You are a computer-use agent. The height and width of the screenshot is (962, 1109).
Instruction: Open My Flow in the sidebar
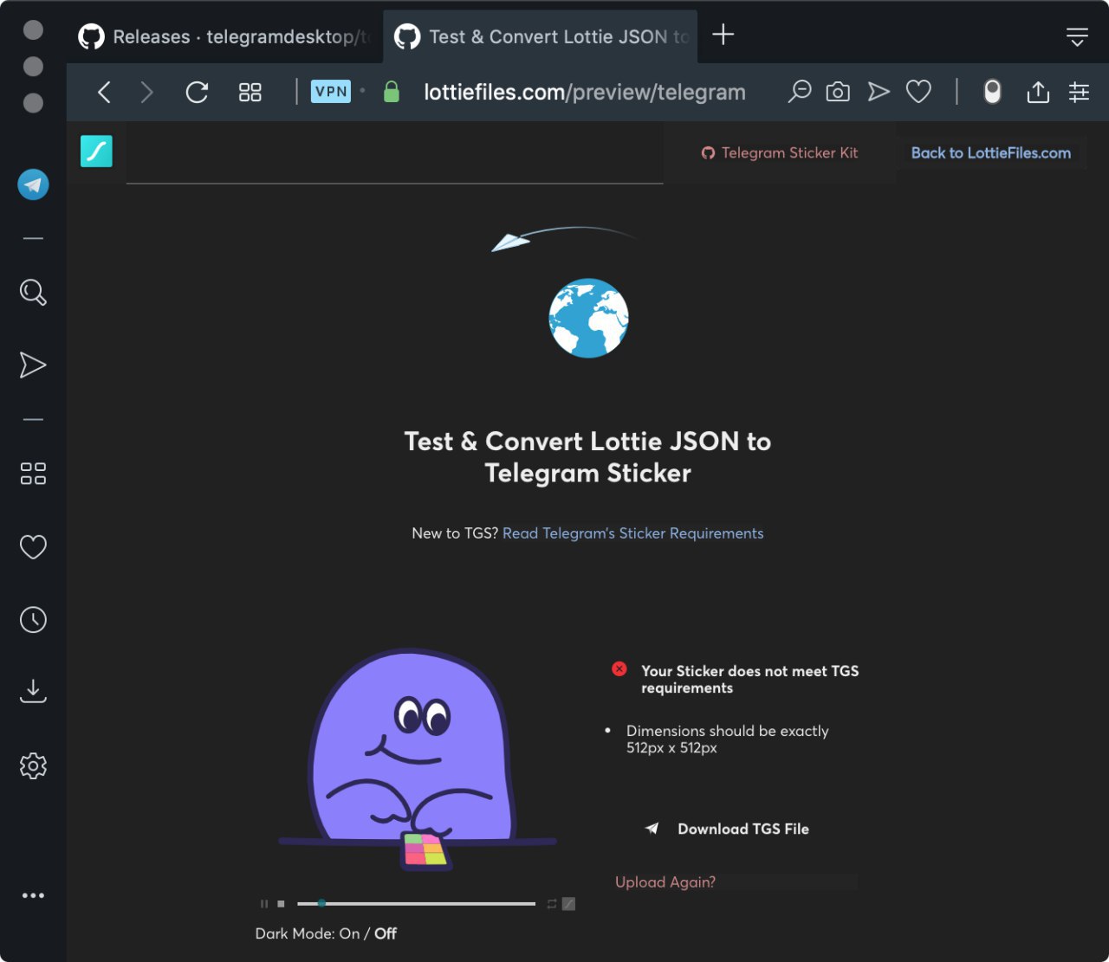33,365
